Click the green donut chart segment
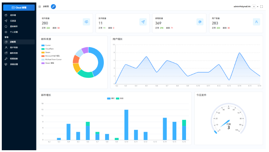Image resolution: width=269 pixels, height=152 pixels. (85, 74)
